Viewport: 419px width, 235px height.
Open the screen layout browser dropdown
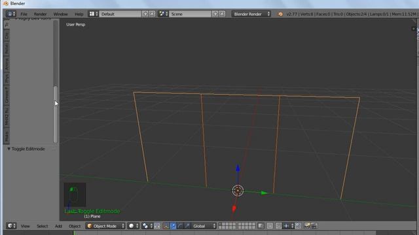pyautogui.click(x=94, y=14)
